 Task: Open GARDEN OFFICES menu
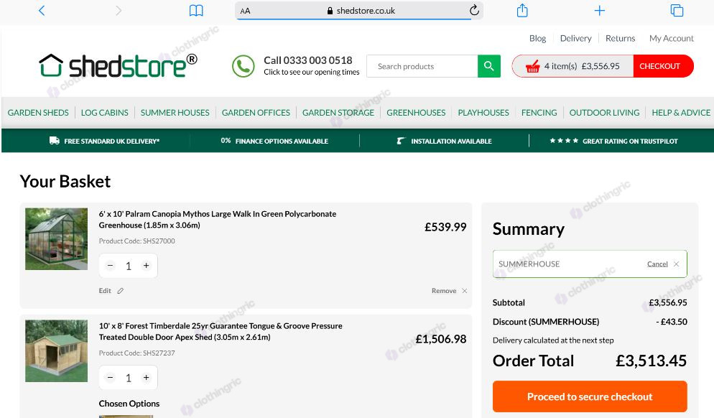pos(256,113)
